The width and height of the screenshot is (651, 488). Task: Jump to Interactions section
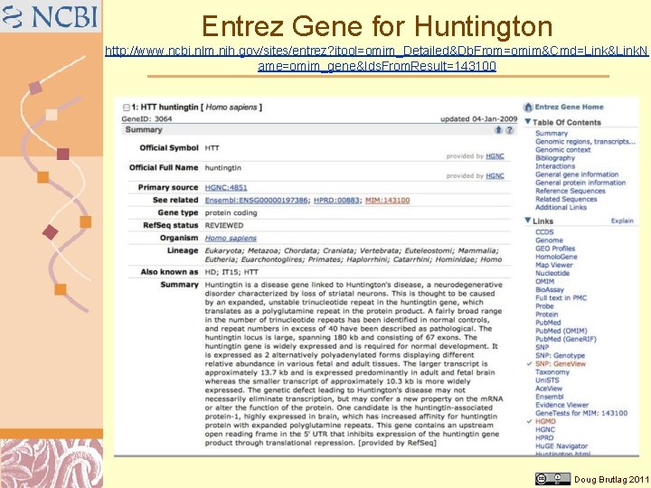click(x=555, y=166)
